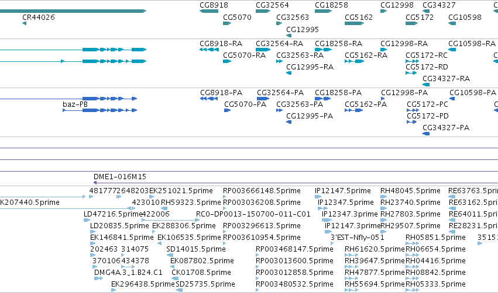Click the CG34327-PA protein label
Screen dimensions: 498x293
pos(445,128)
